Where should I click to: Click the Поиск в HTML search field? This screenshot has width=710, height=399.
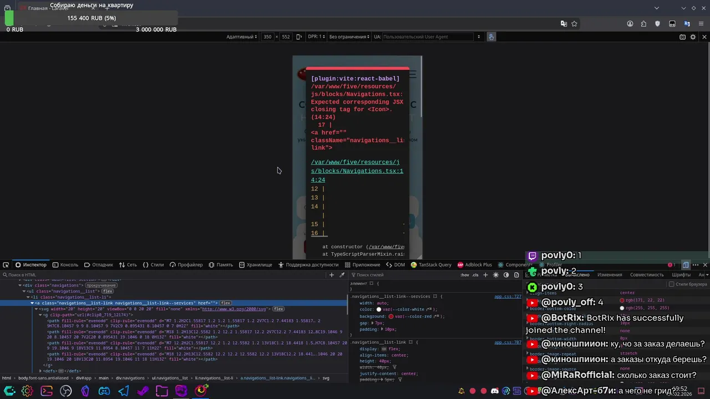pyautogui.click(x=164, y=275)
